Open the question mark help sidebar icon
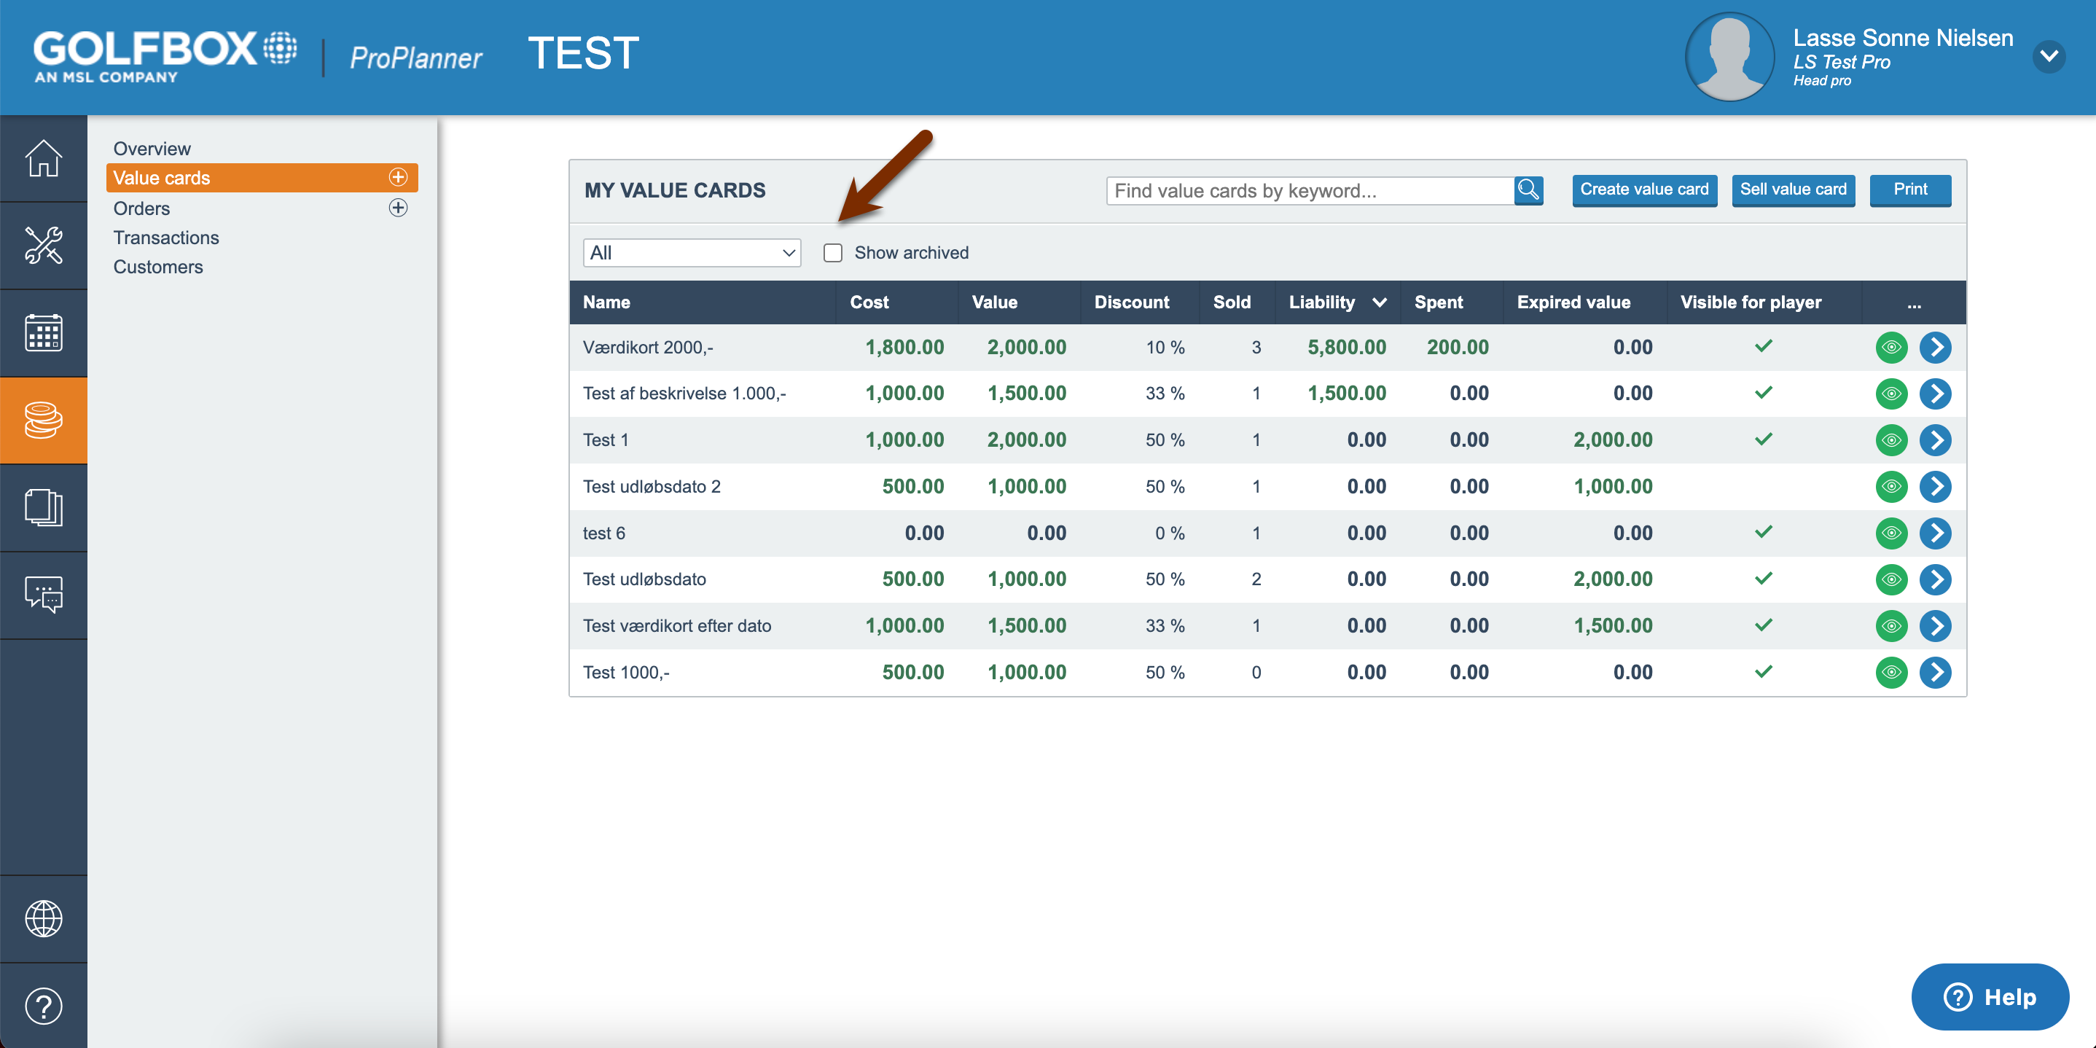This screenshot has height=1048, width=2096. [x=43, y=1006]
